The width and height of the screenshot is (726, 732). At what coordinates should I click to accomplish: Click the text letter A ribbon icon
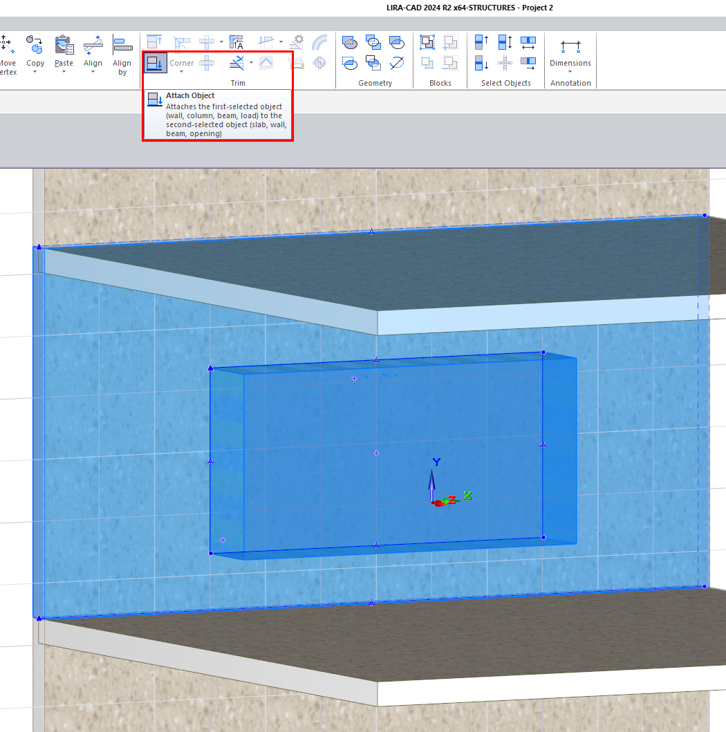[x=236, y=42]
